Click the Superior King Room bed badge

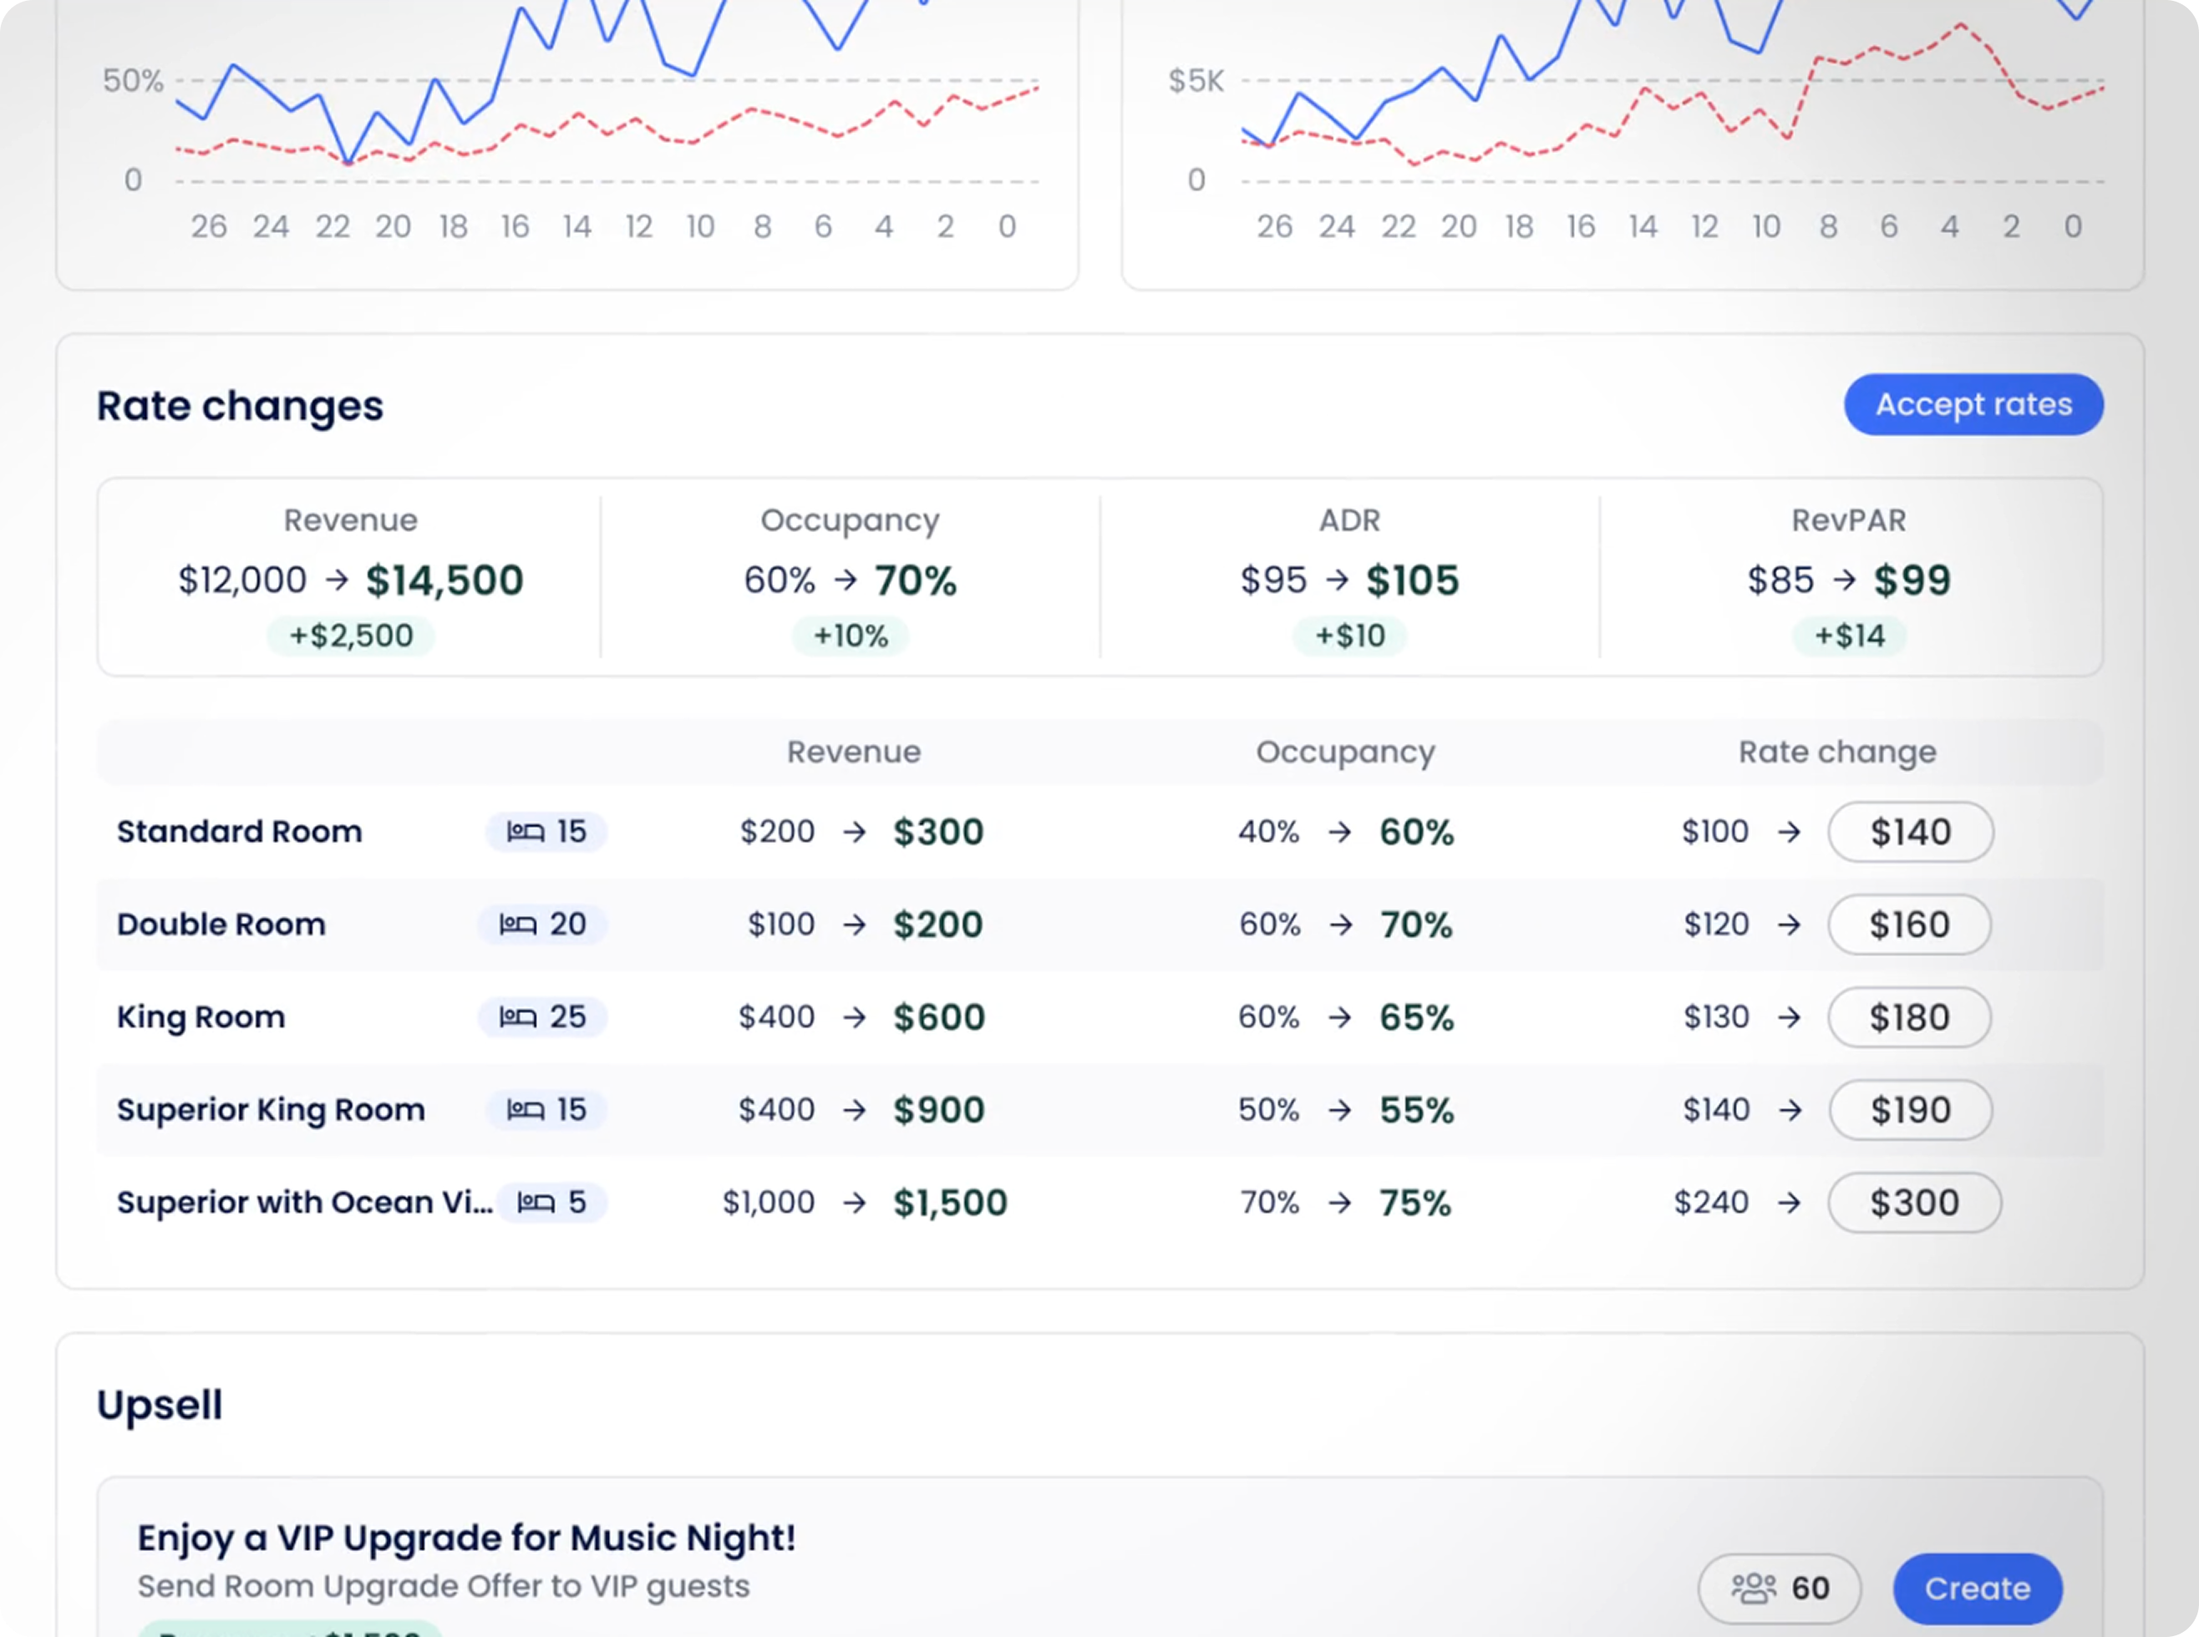pyautogui.click(x=546, y=1110)
